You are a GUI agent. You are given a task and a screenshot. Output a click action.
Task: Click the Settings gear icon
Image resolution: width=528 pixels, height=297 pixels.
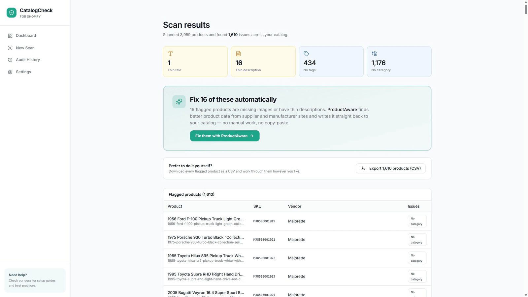[10, 72]
